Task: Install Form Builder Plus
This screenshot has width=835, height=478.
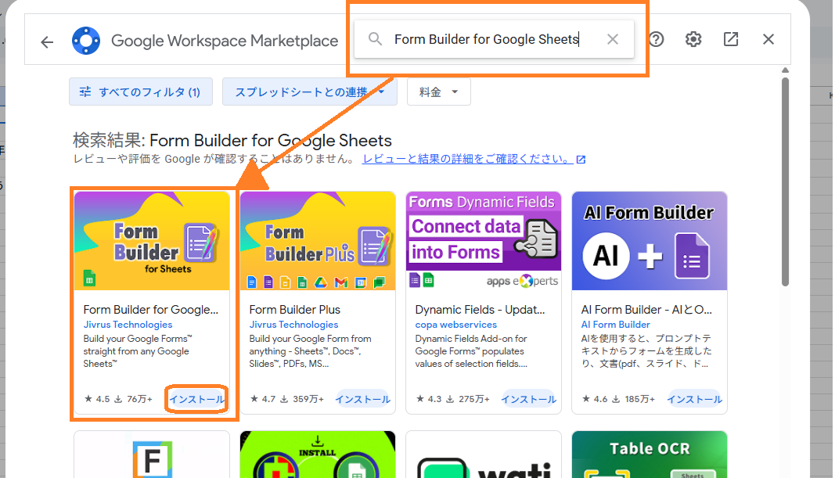Action: [362, 399]
